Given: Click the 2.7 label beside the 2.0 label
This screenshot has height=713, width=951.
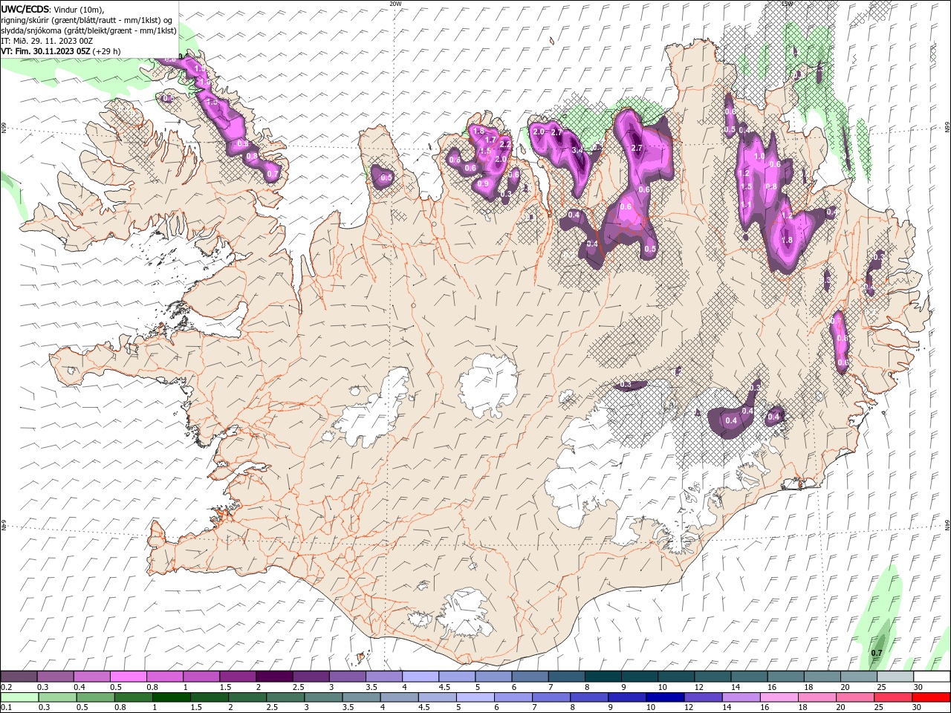Looking at the screenshot, I should [x=556, y=132].
